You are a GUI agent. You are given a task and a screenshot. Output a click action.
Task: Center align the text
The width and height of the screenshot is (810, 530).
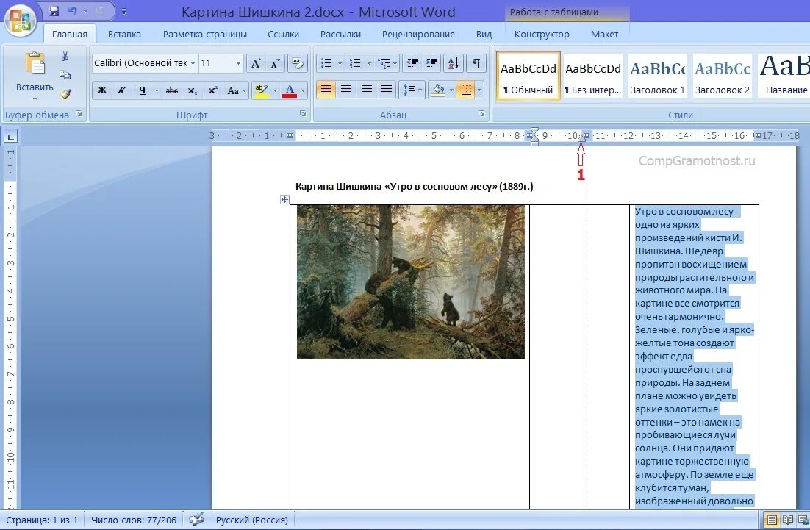pos(346,90)
